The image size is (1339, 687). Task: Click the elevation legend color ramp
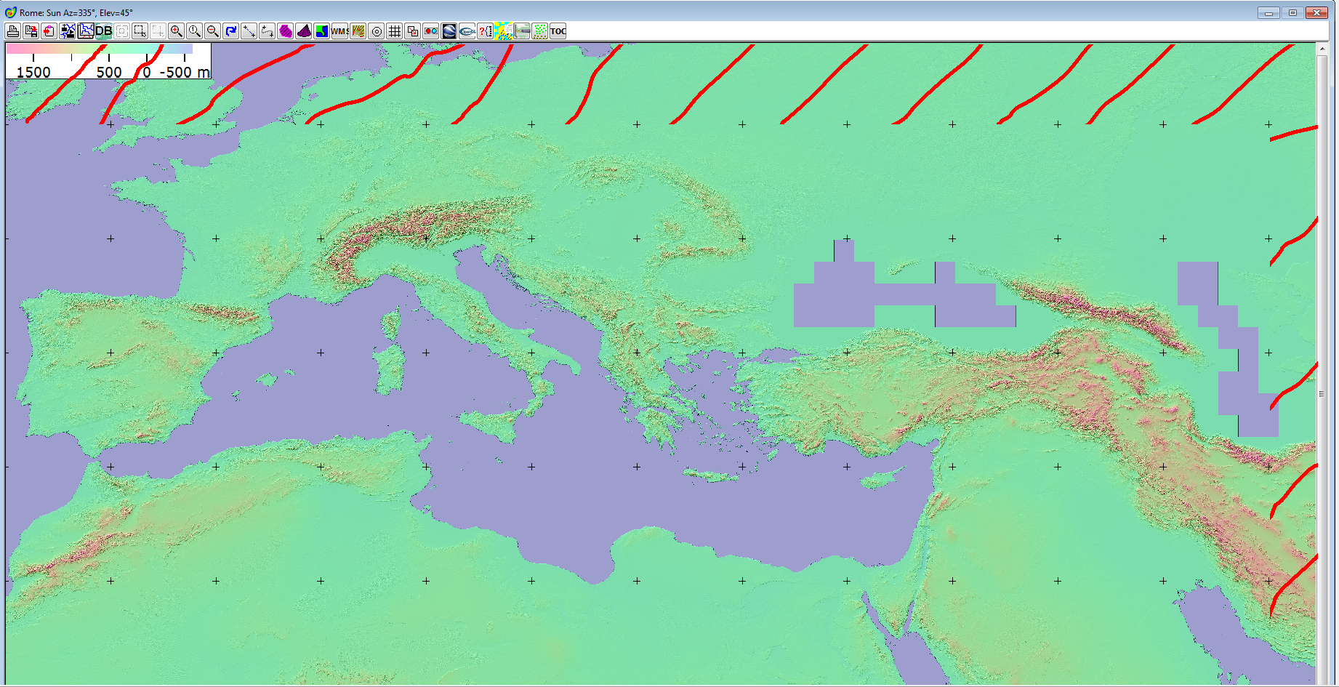click(100, 49)
